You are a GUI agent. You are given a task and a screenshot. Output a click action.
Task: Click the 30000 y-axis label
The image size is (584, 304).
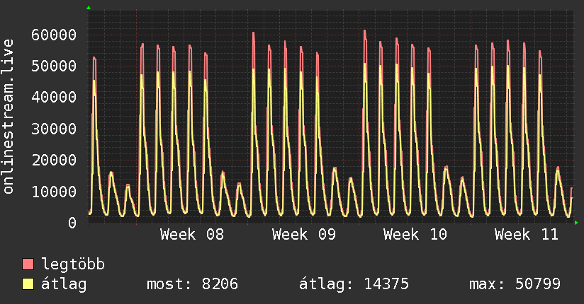click(54, 129)
